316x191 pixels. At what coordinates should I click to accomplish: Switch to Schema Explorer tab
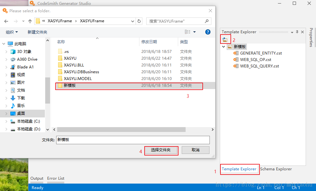276,169
